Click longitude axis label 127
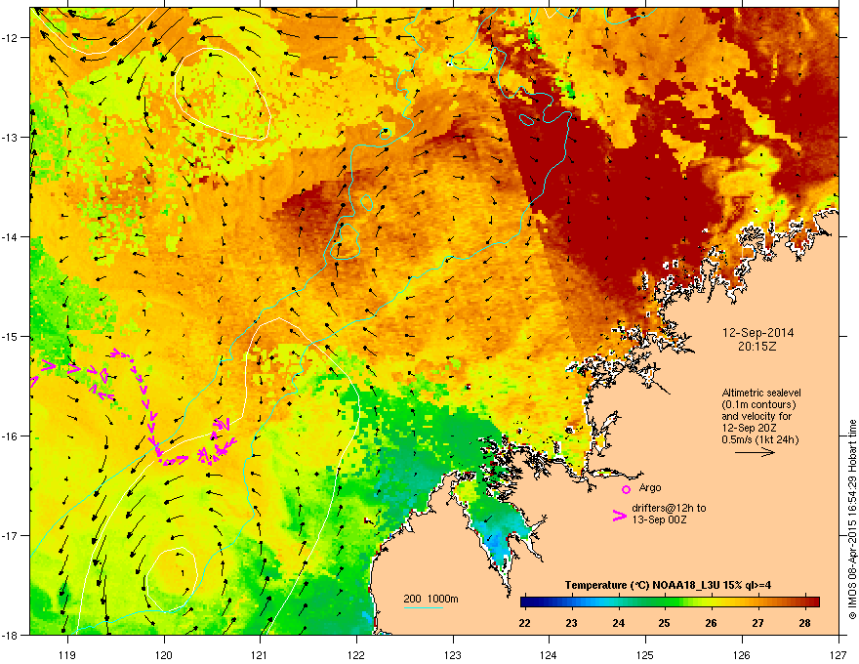The width and height of the screenshot is (859, 664). point(839,654)
